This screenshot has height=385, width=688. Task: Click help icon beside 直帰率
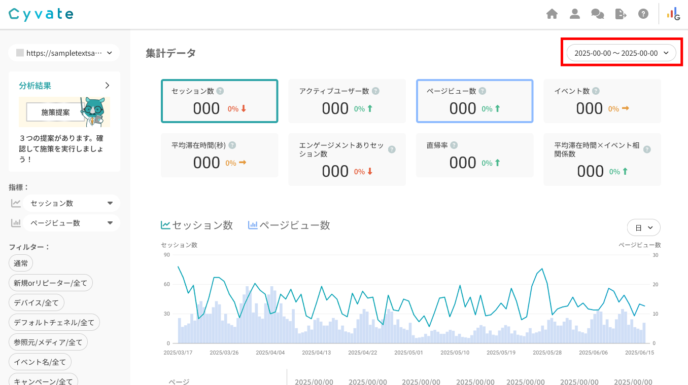coord(454,145)
